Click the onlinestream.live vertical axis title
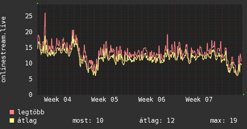Screen dimensions: 247x129 click(x=4, y=49)
